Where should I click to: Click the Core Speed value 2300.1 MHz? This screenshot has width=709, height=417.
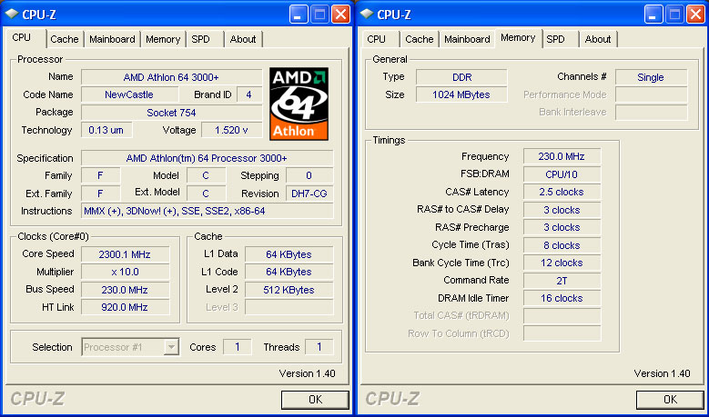[x=126, y=254]
